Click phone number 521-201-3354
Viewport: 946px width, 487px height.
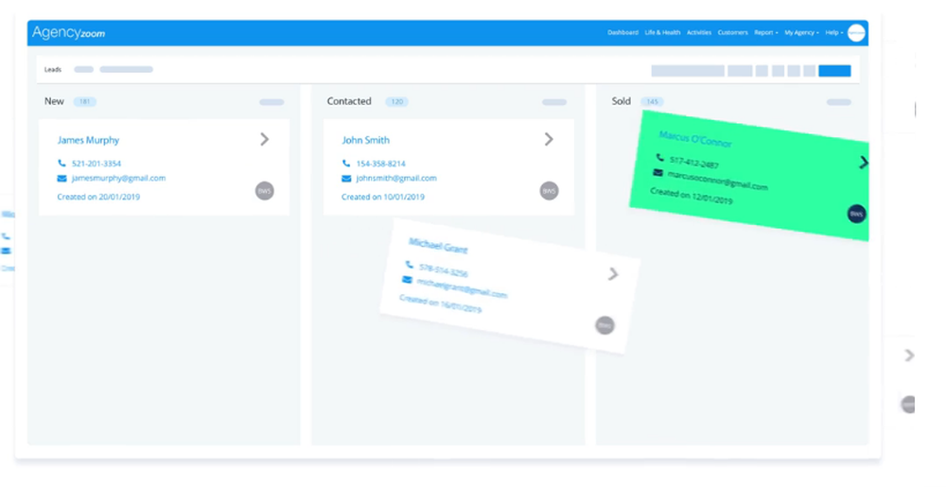click(96, 164)
